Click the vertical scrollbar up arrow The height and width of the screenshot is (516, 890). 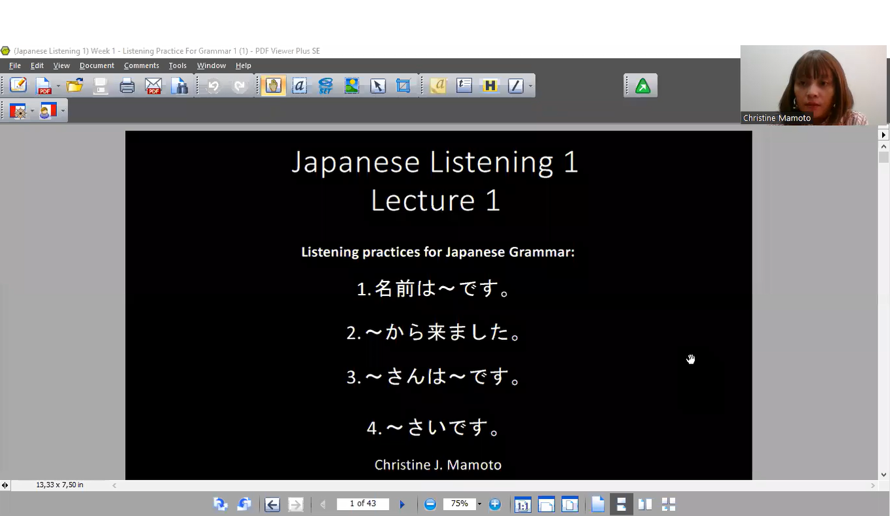click(883, 147)
